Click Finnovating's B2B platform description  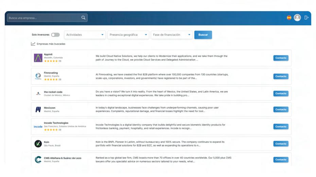point(162,76)
